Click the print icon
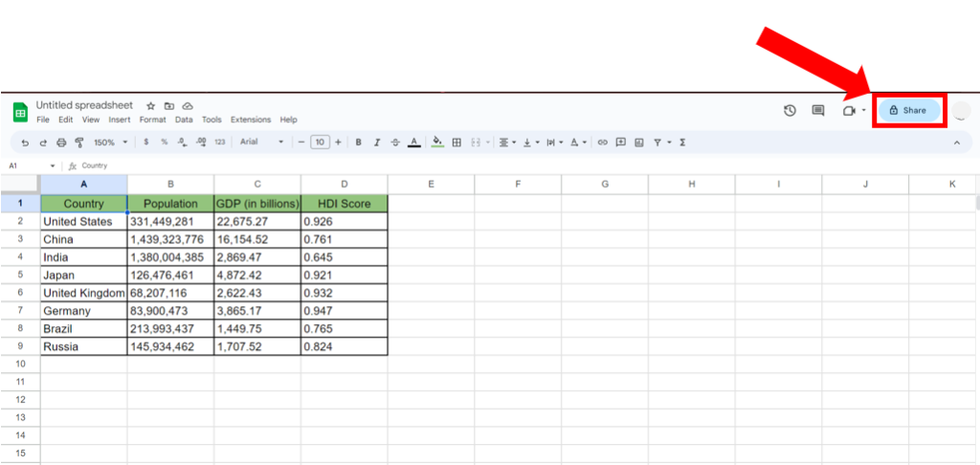Screen dimensions: 980x465 61,142
